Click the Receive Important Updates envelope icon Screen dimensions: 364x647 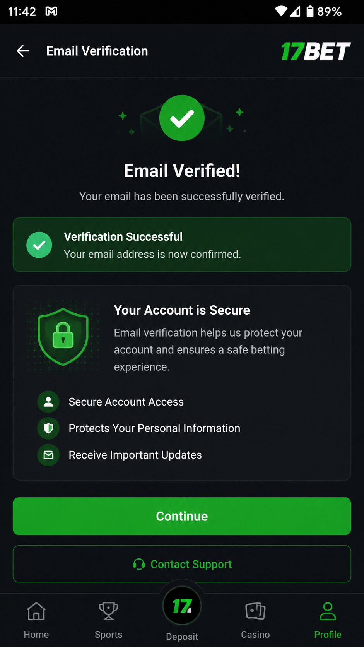tap(48, 455)
